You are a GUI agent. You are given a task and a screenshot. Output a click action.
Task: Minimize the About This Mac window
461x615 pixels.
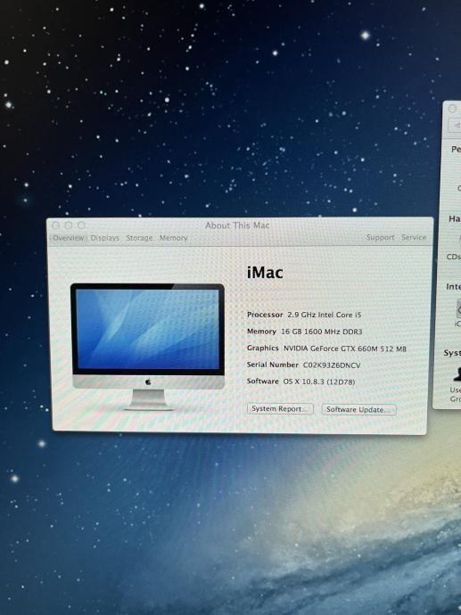[x=69, y=225]
